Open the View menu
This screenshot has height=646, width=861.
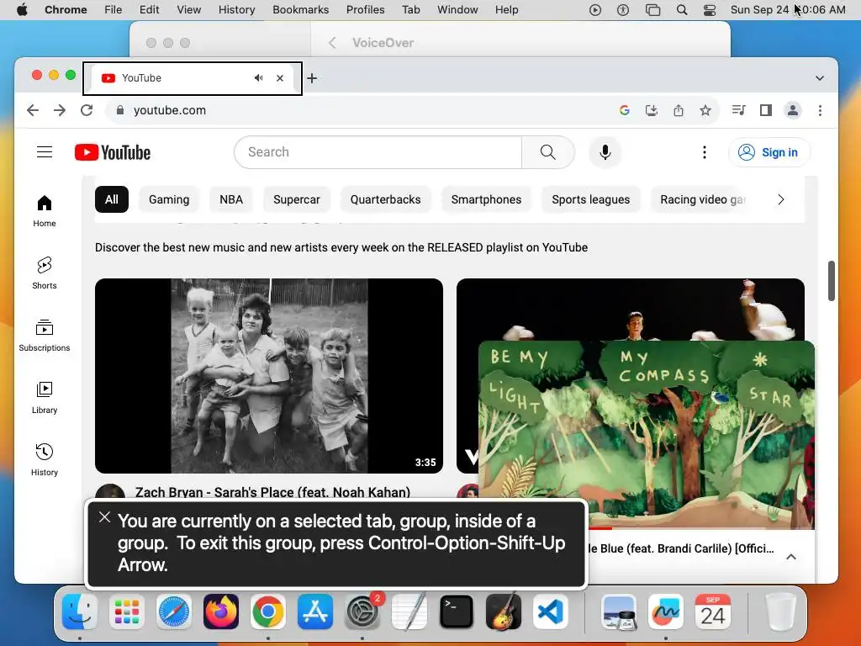pyautogui.click(x=189, y=10)
